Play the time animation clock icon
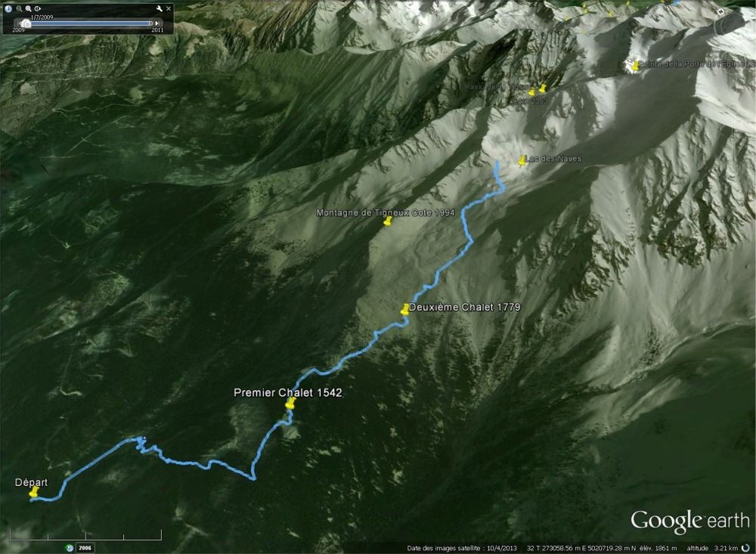This screenshot has width=756, height=554. (x=38, y=8)
